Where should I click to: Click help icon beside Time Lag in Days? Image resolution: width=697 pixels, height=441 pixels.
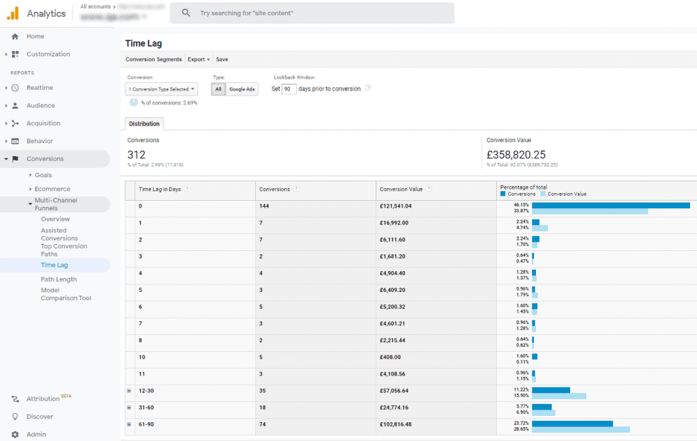point(187,189)
